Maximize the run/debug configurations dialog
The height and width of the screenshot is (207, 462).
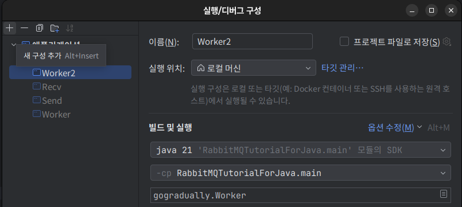point(432,10)
